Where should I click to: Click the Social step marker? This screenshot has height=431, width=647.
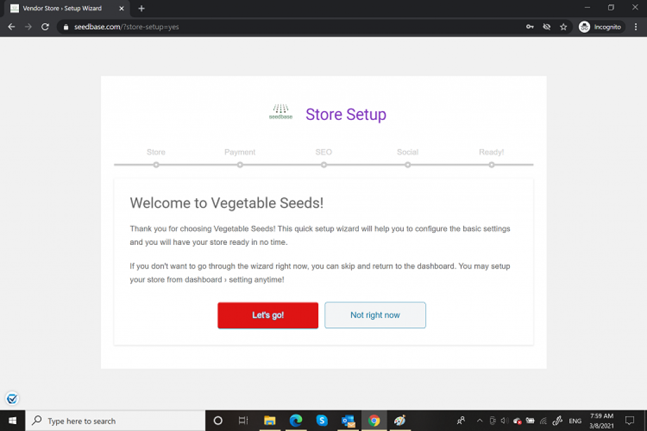click(x=408, y=165)
